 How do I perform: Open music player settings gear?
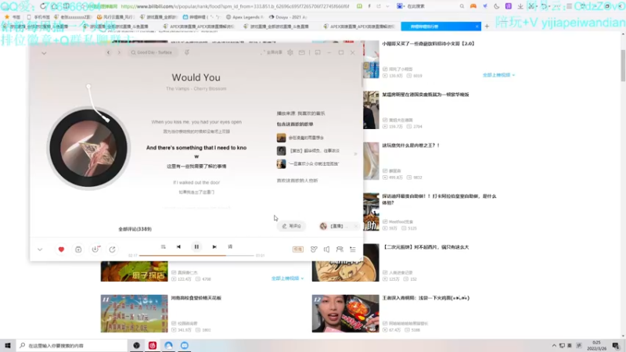290,52
